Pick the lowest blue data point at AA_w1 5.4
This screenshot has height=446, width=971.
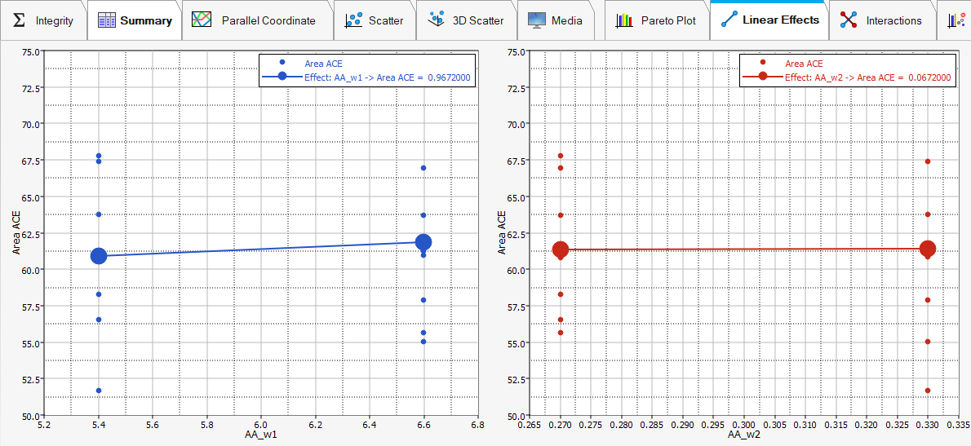pos(99,391)
